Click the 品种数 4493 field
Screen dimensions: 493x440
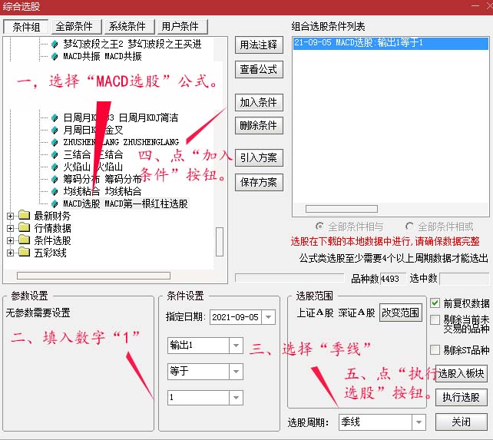point(392,279)
